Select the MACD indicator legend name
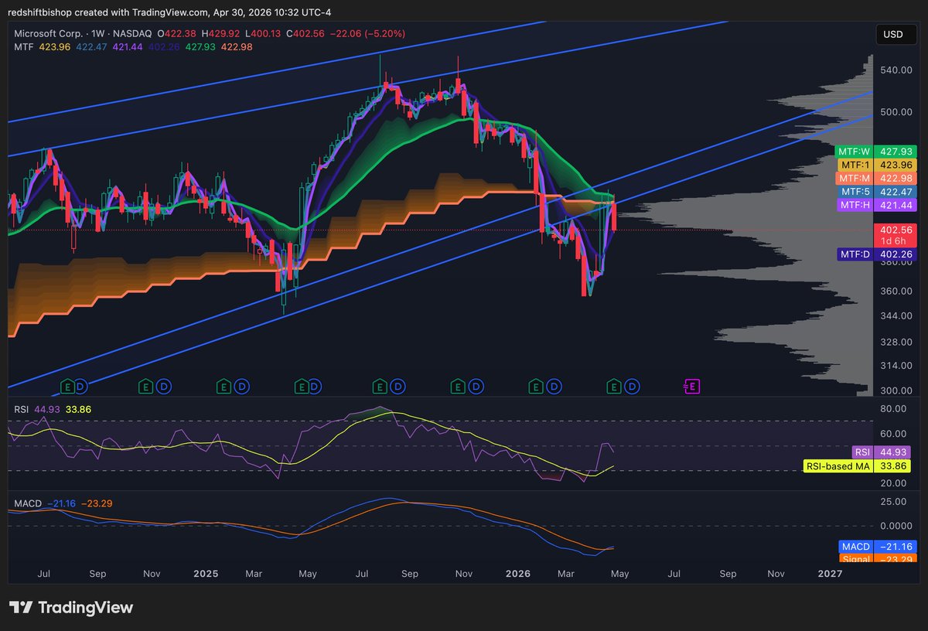 click(28, 503)
